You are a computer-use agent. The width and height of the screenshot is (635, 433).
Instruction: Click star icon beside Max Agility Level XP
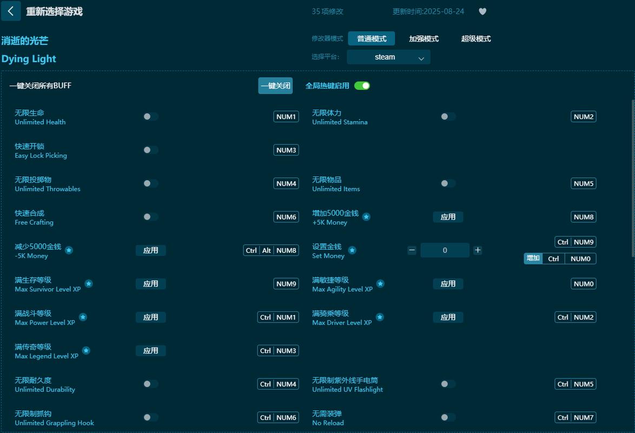click(x=380, y=284)
